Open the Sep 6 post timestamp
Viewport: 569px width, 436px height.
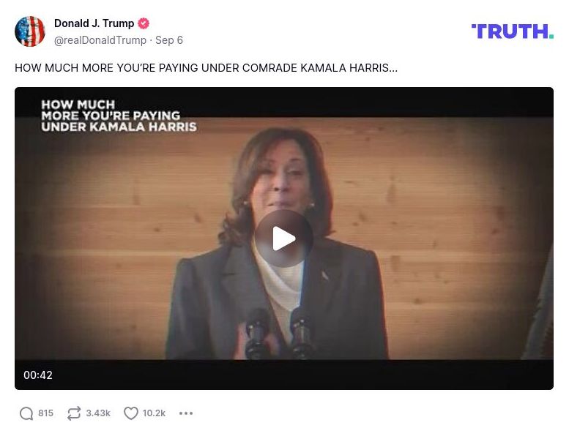click(169, 40)
